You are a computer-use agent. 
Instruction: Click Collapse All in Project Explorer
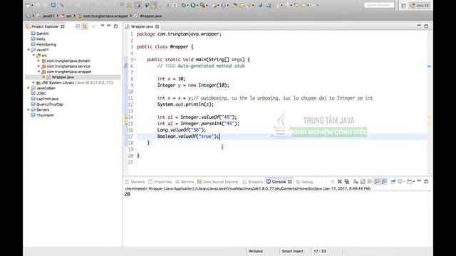point(78,26)
